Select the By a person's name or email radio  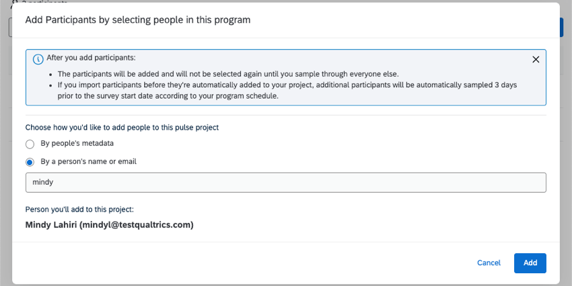point(30,162)
